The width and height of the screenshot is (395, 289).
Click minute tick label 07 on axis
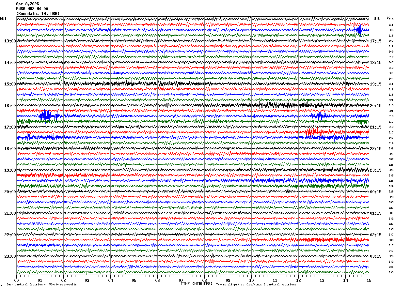pyautogui.click(x=181, y=280)
